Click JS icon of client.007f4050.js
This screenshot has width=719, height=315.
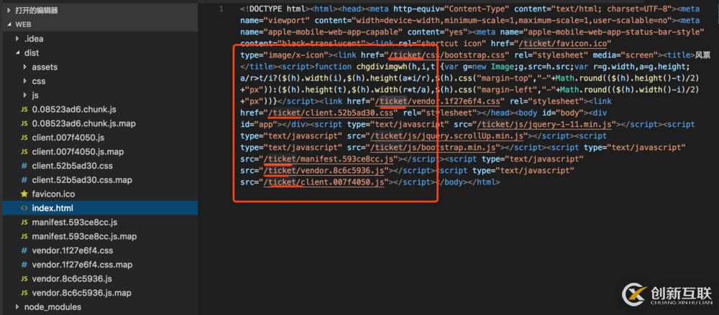click(24, 138)
